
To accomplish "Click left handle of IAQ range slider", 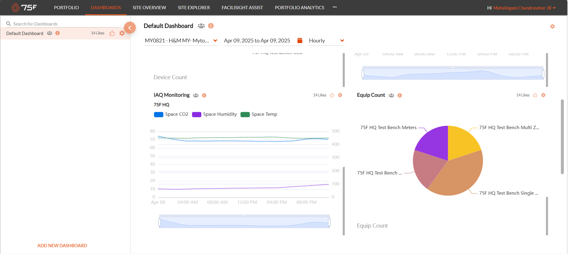I will [160, 222].
